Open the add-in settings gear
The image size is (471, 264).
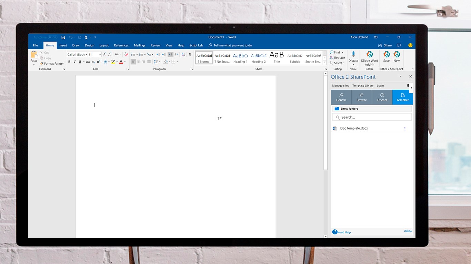coord(408,86)
